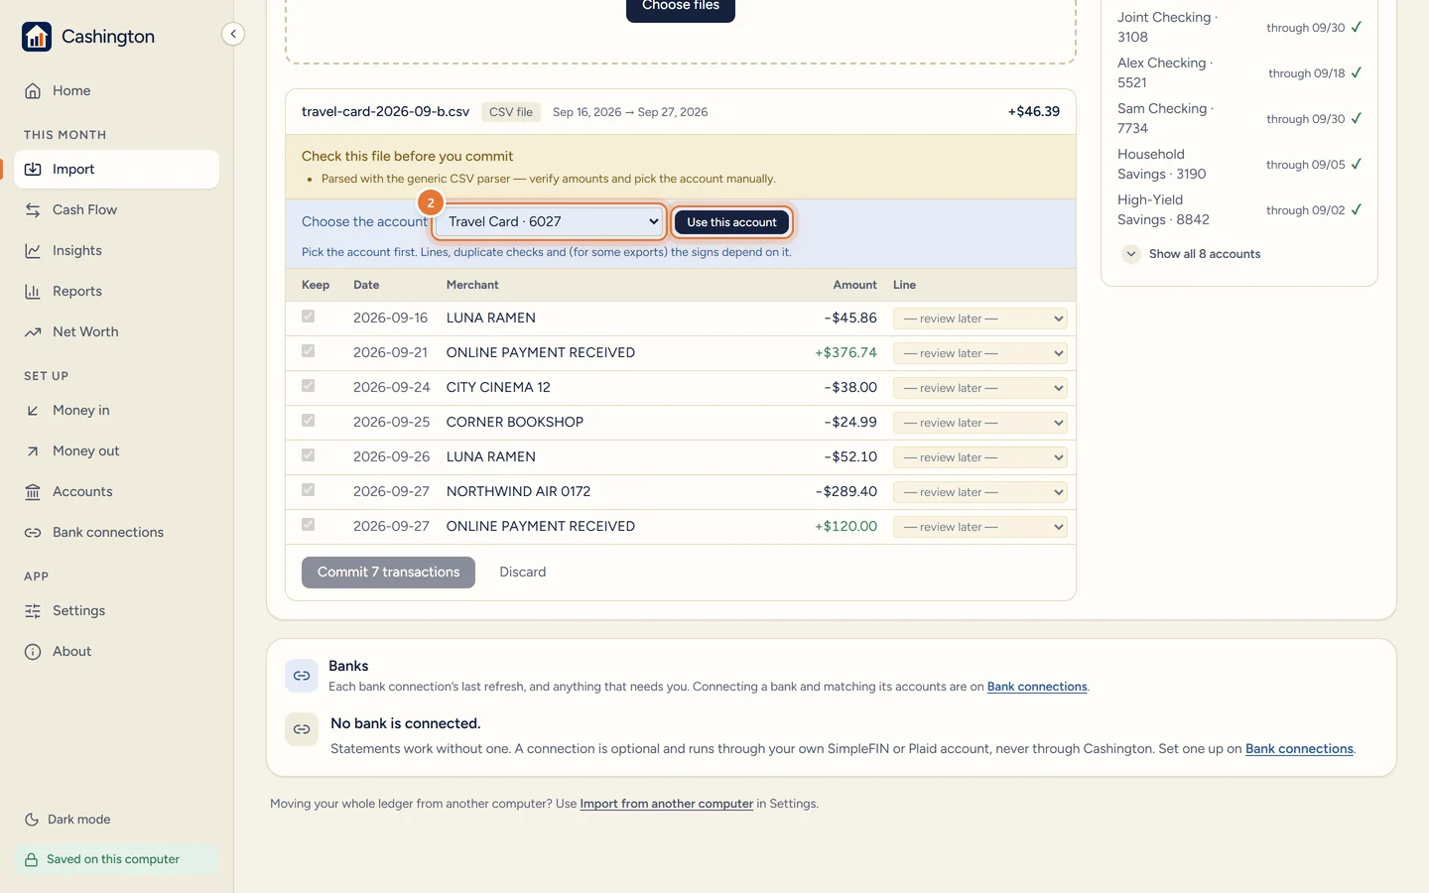
Task: Click the Cashington logo icon
Action: pyautogui.click(x=37, y=37)
